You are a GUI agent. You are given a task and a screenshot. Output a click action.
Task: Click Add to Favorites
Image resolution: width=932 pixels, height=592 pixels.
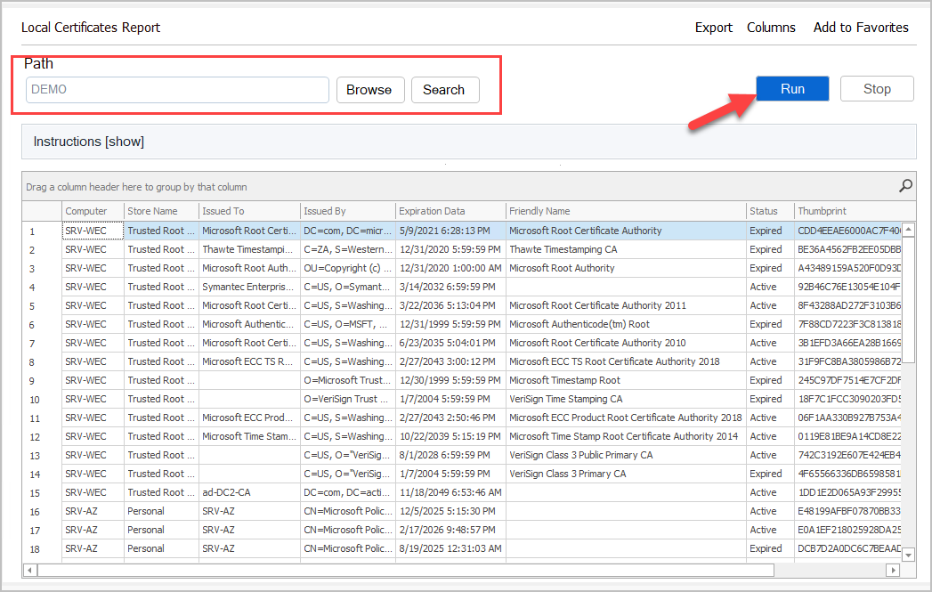pyautogui.click(x=860, y=28)
